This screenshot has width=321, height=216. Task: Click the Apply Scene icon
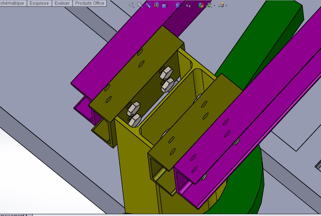point(209,5)
